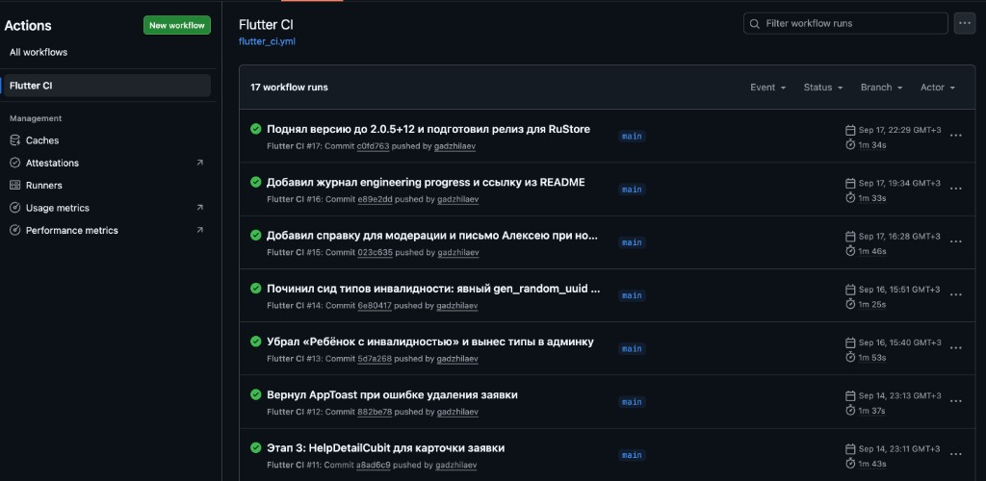Click the Usage metrics gauge icon
The height and width of the screenshot is (481, 986).
pos(15,208)
